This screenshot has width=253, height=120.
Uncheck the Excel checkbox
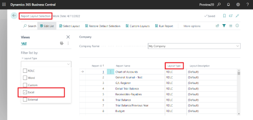pyautogui.click(x=25, y=92)
